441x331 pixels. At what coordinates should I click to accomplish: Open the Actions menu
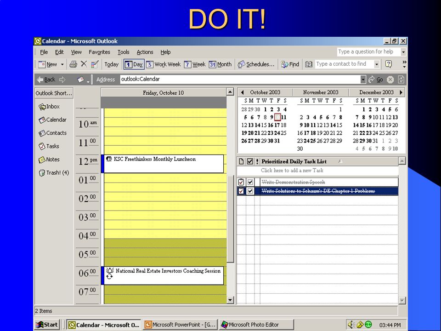tap(145, 52)
